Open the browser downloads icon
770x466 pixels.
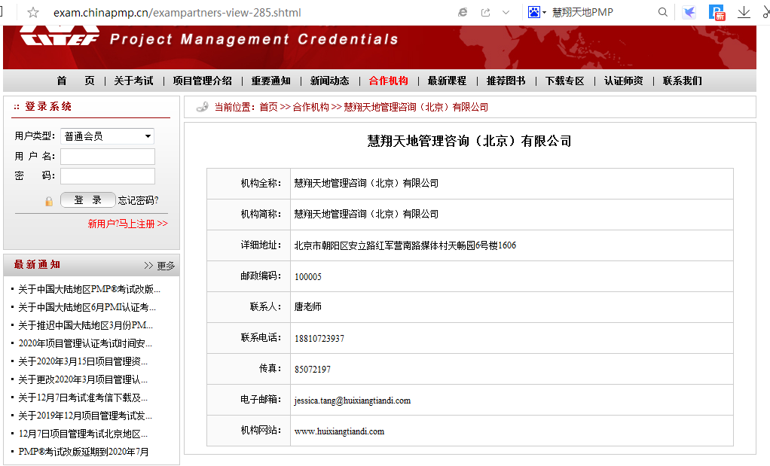744,12
